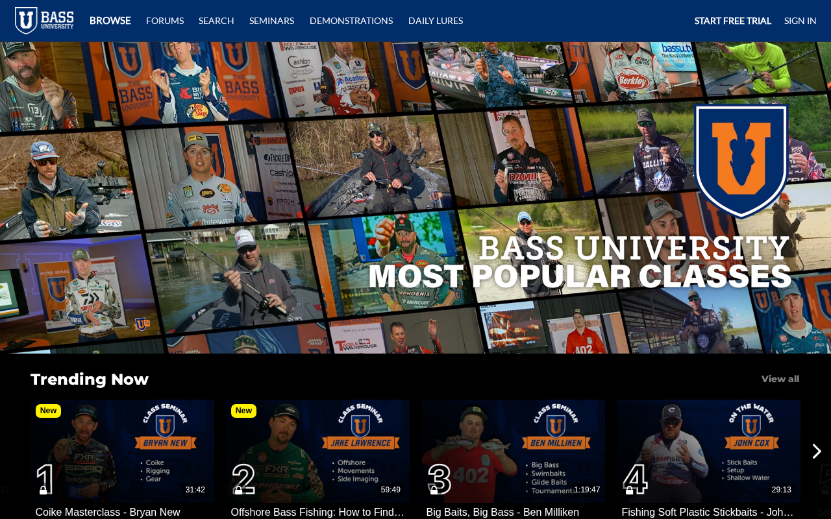
Task: Click the lock icon on the John Cox card
Action: click(630, 490)
